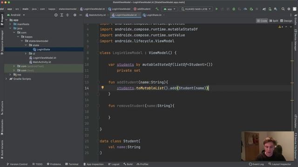Viewport: 298px width, 167px height.
Task: Hide the Project panel with minus icon
Action: 81,15
